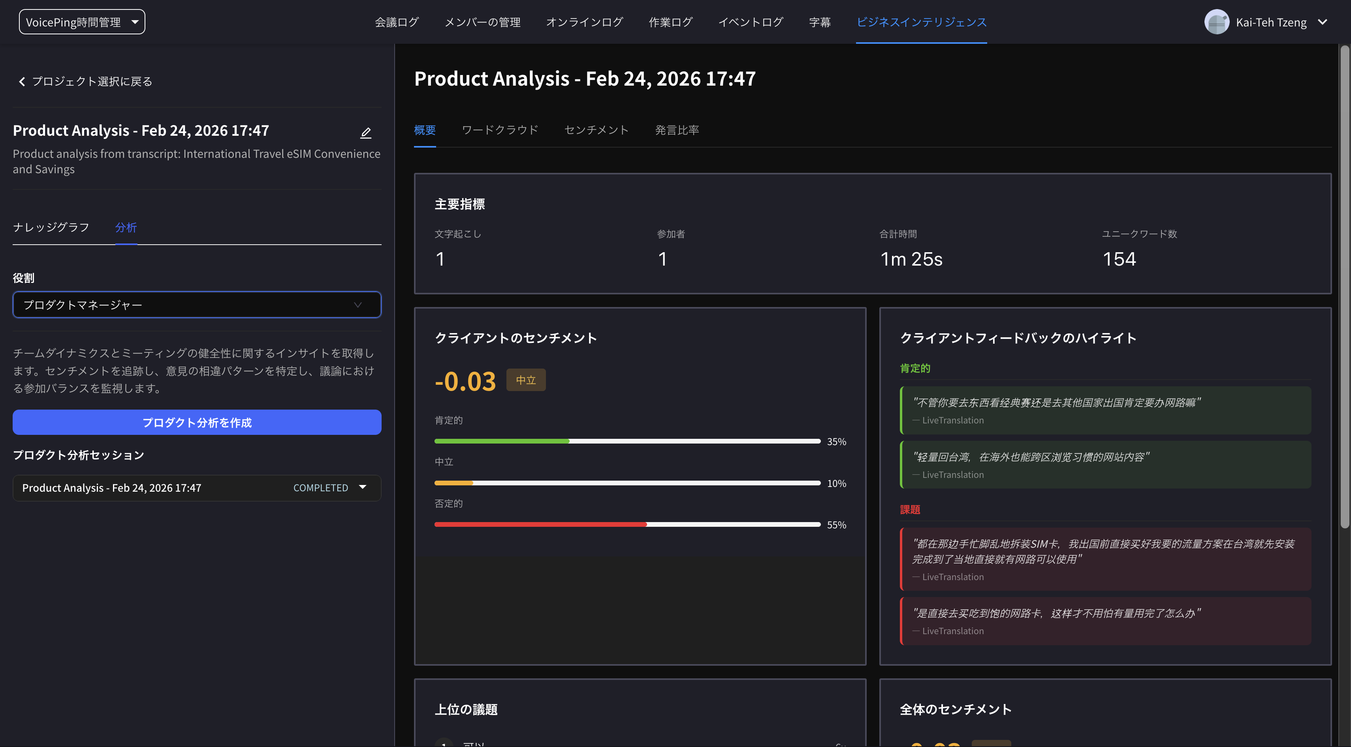
Task: Open the 字幕 section
Action: point(819,21)
